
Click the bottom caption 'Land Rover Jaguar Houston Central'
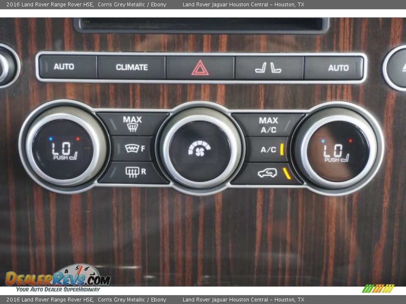pyautogui.click(x=225, y=300)
